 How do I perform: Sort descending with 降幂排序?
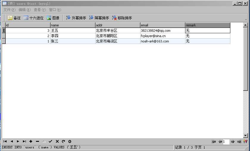pos(99,18)
